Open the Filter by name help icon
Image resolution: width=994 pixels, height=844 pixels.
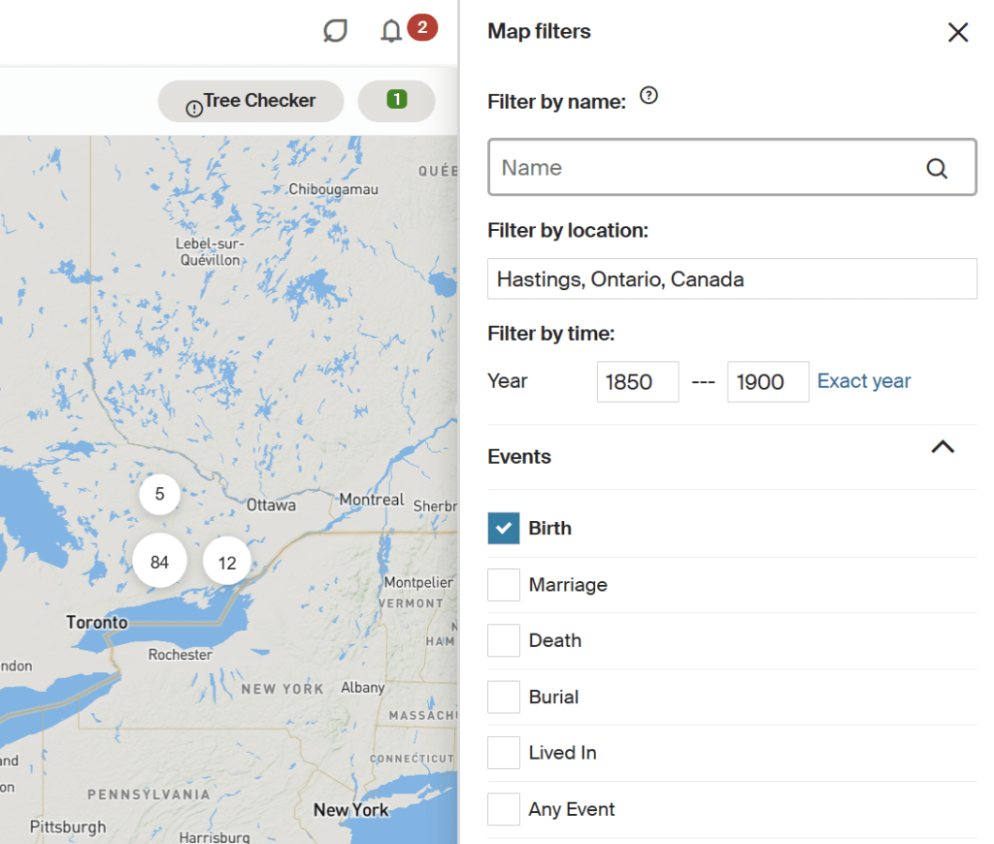[x=648, y=96]
